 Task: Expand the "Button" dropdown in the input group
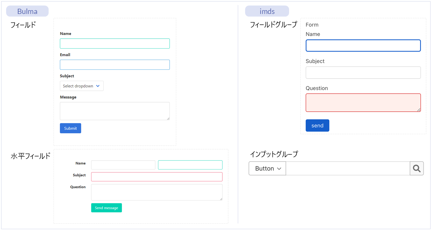click(267, 169)
